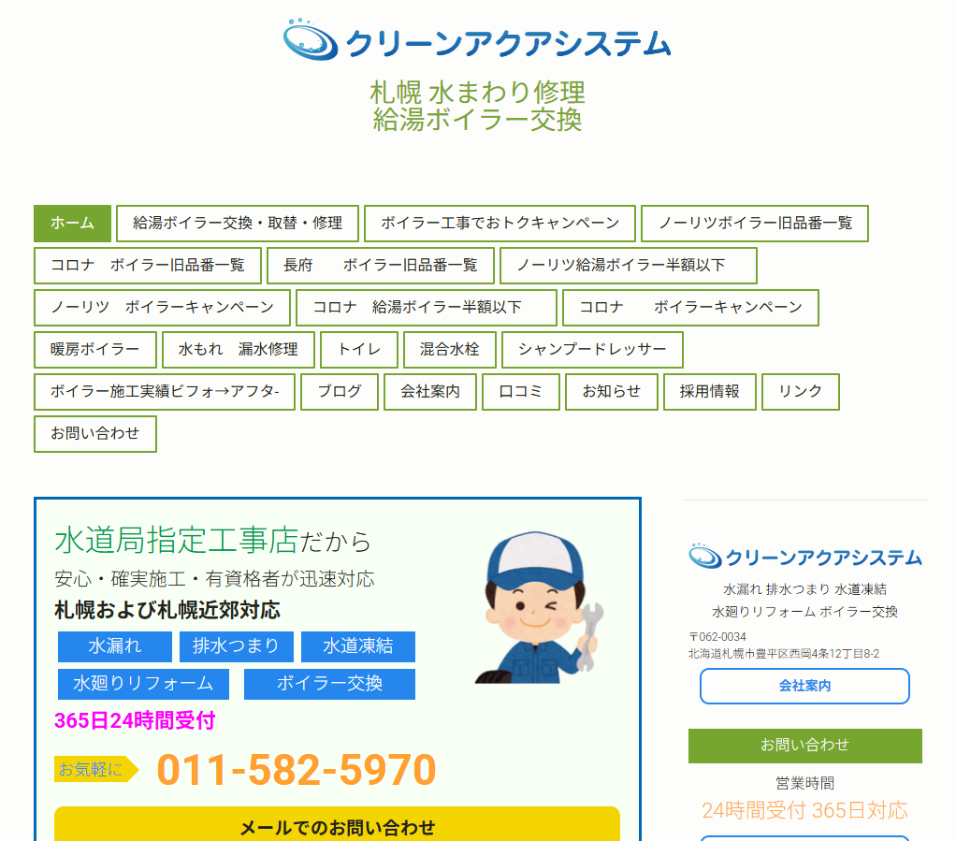This screenshot has height=841, width=956.
Task: Click the クリーンアクアシステム header logo
Action: click(477, 41)
